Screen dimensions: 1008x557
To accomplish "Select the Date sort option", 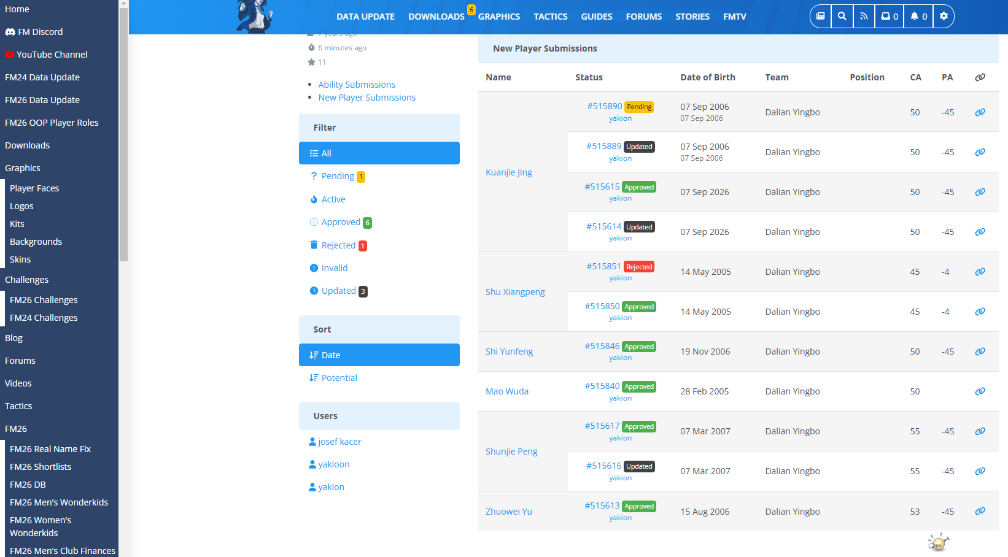I will pyautogui.click(x=330, y=355).
